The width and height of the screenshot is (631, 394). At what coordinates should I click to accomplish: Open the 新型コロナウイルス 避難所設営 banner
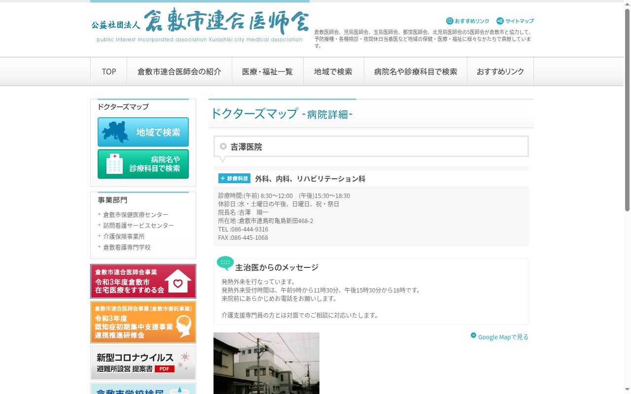tap(143, 363)
